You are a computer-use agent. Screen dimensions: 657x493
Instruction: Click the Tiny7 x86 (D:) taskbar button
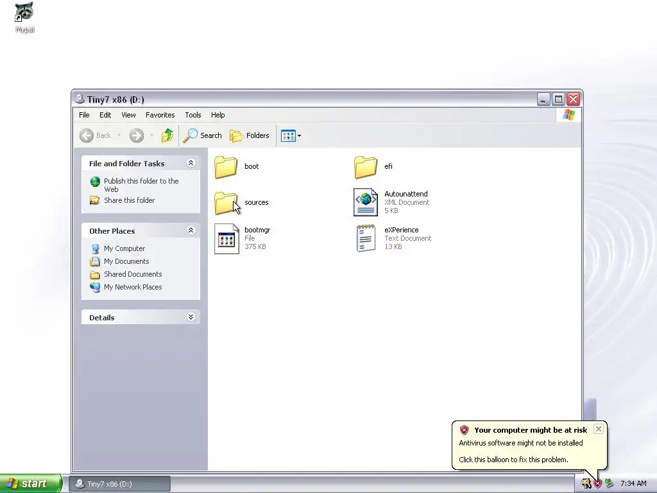(120, 484)
